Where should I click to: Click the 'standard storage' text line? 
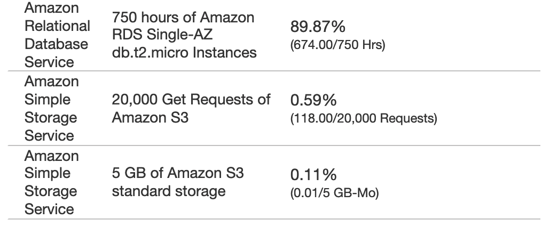[x=169, y=191]
